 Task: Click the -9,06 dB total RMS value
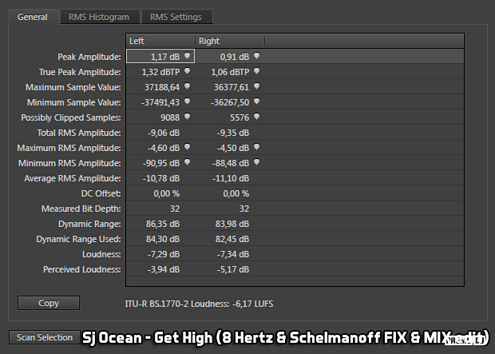tap(164, 133)
